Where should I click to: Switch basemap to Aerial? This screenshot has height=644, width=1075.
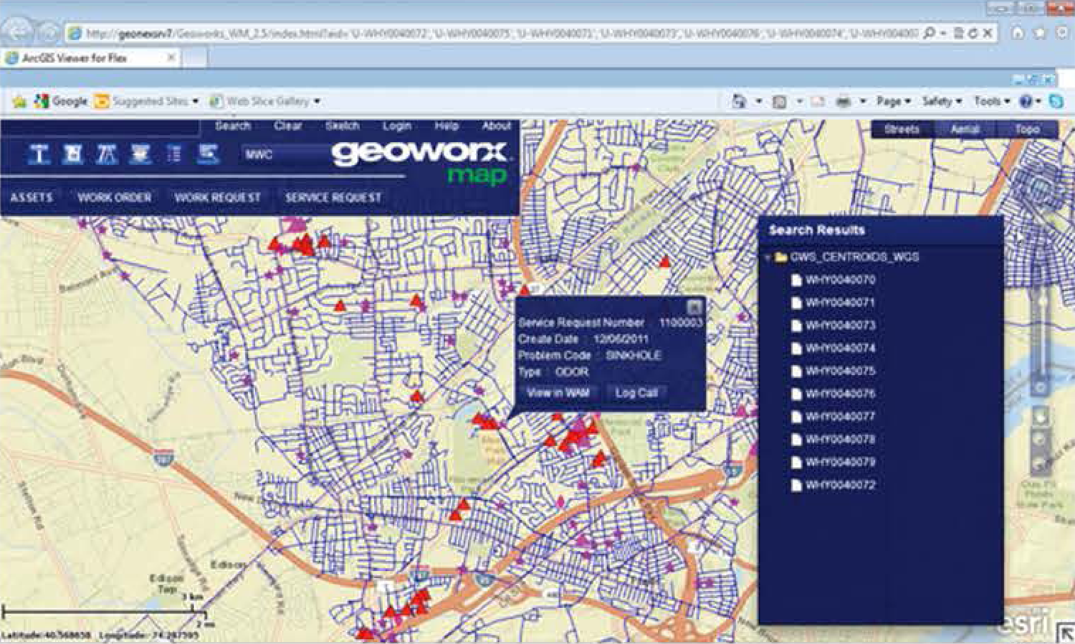coord(965,129)
